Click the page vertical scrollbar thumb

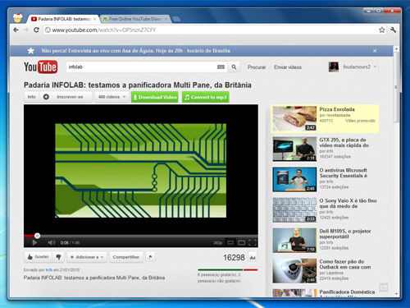pyautogui.click(x=396, y=88)
